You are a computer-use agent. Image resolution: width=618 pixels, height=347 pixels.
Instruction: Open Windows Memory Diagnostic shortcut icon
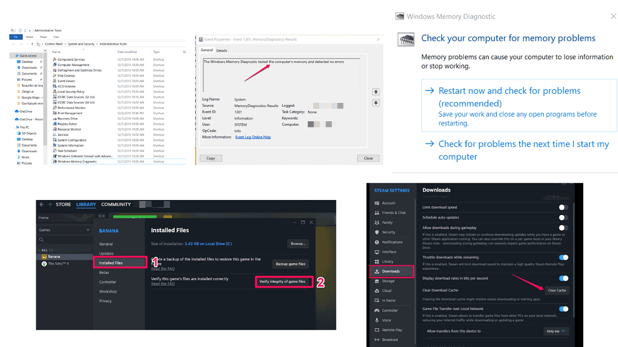(54, 161)
